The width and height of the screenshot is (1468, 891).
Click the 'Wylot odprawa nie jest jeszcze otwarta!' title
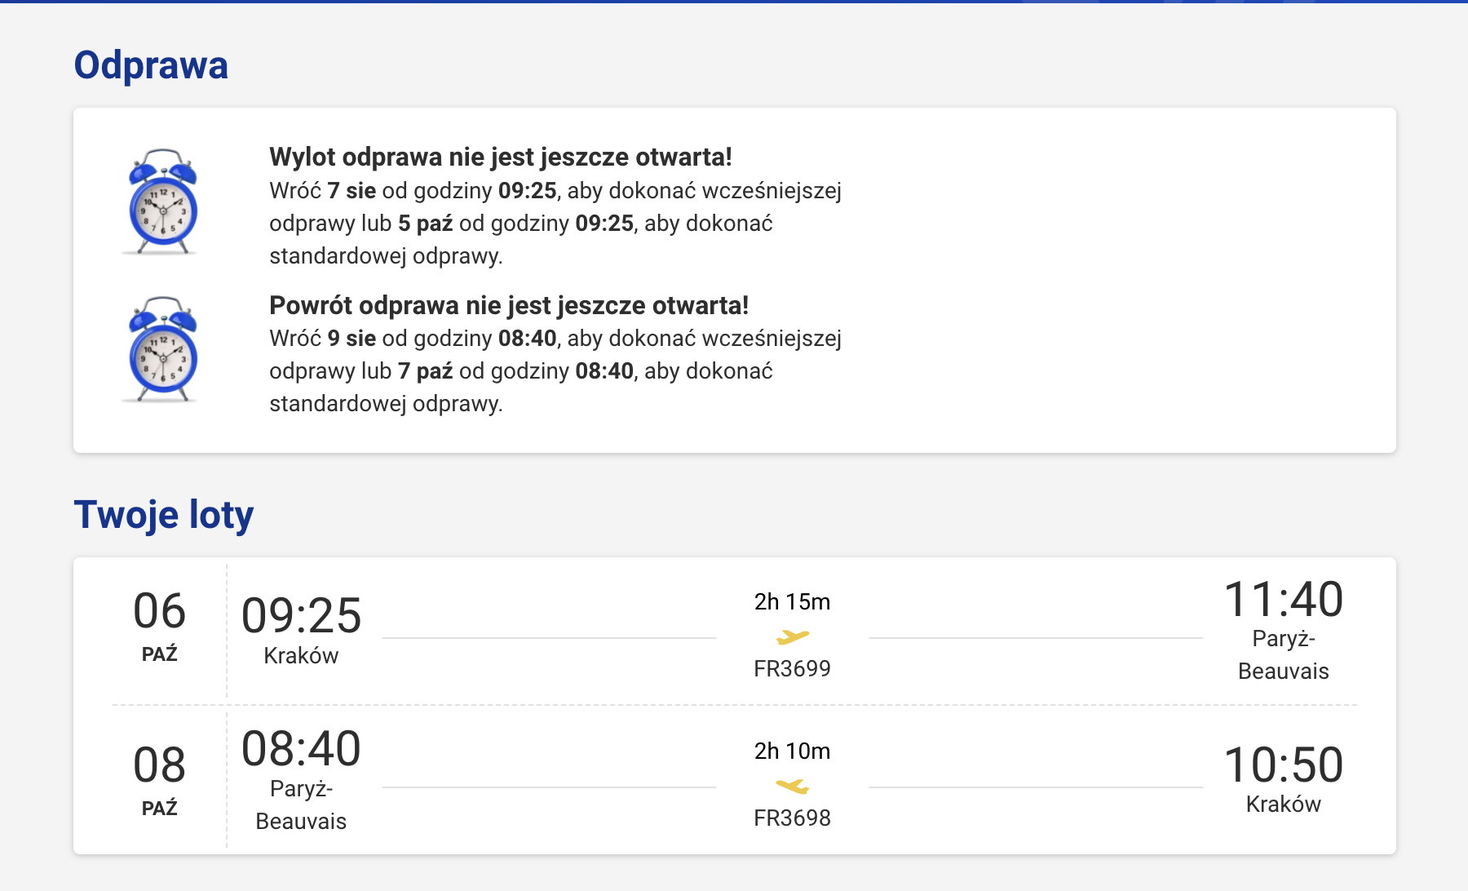pyautogui.click(x=500, y=157)
